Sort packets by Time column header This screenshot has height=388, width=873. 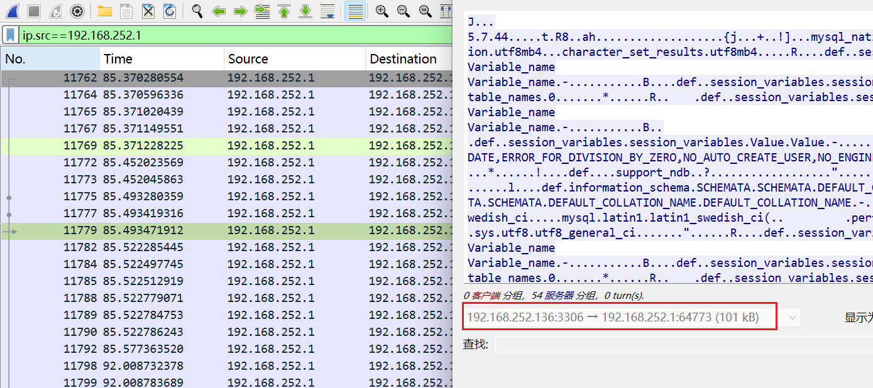[x=162, y=59]
